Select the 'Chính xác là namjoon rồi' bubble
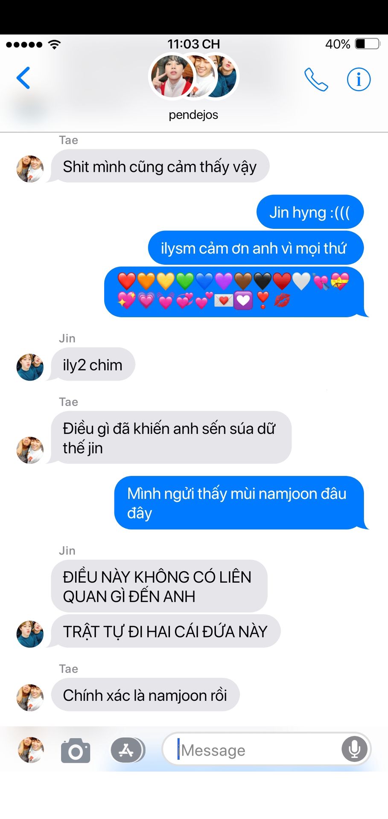This screenshot has height=819, width=388. 145,695
